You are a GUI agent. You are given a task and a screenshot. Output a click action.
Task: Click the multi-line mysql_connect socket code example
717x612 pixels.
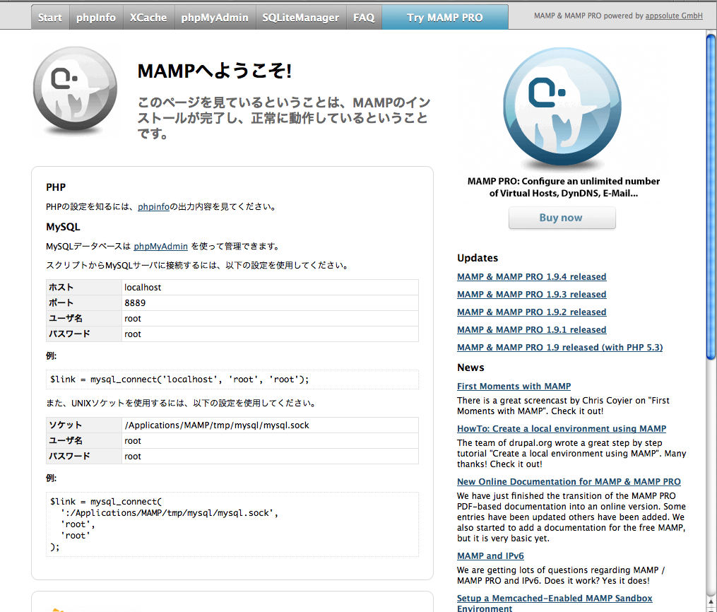(232, 524)
